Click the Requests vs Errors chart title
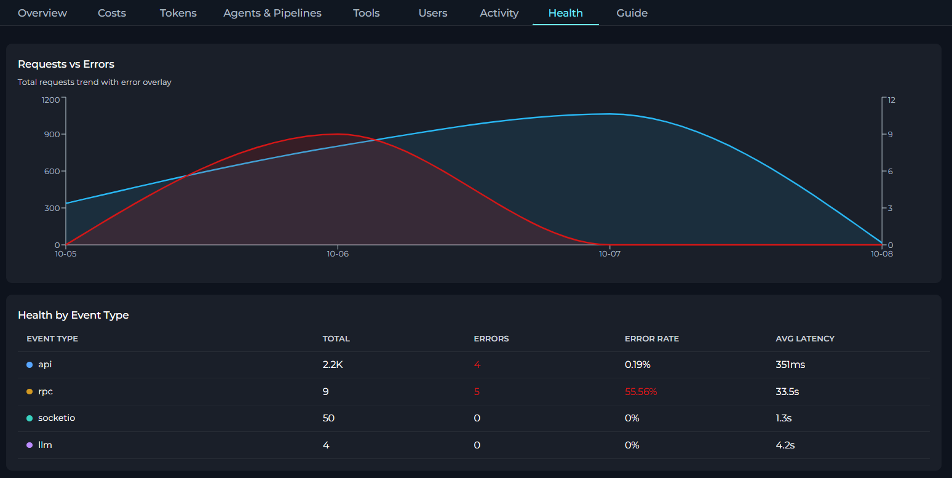The height and width of the screenshot is (478, 952). (x=66, y=64)
